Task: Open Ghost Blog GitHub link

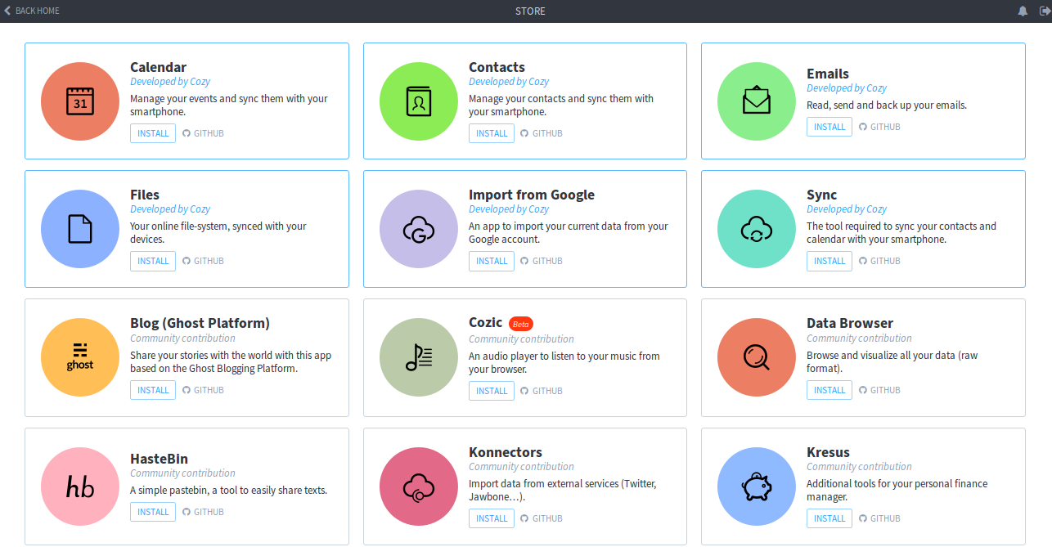Action: pos(203,390)
